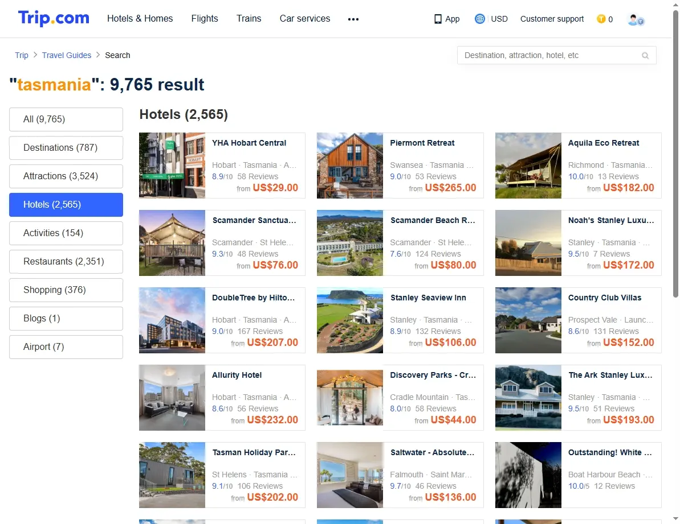680x524 pixels.
Task: Open Scamander Beach Resort photo
Action: pyautogui.click(x=350, y=243)
